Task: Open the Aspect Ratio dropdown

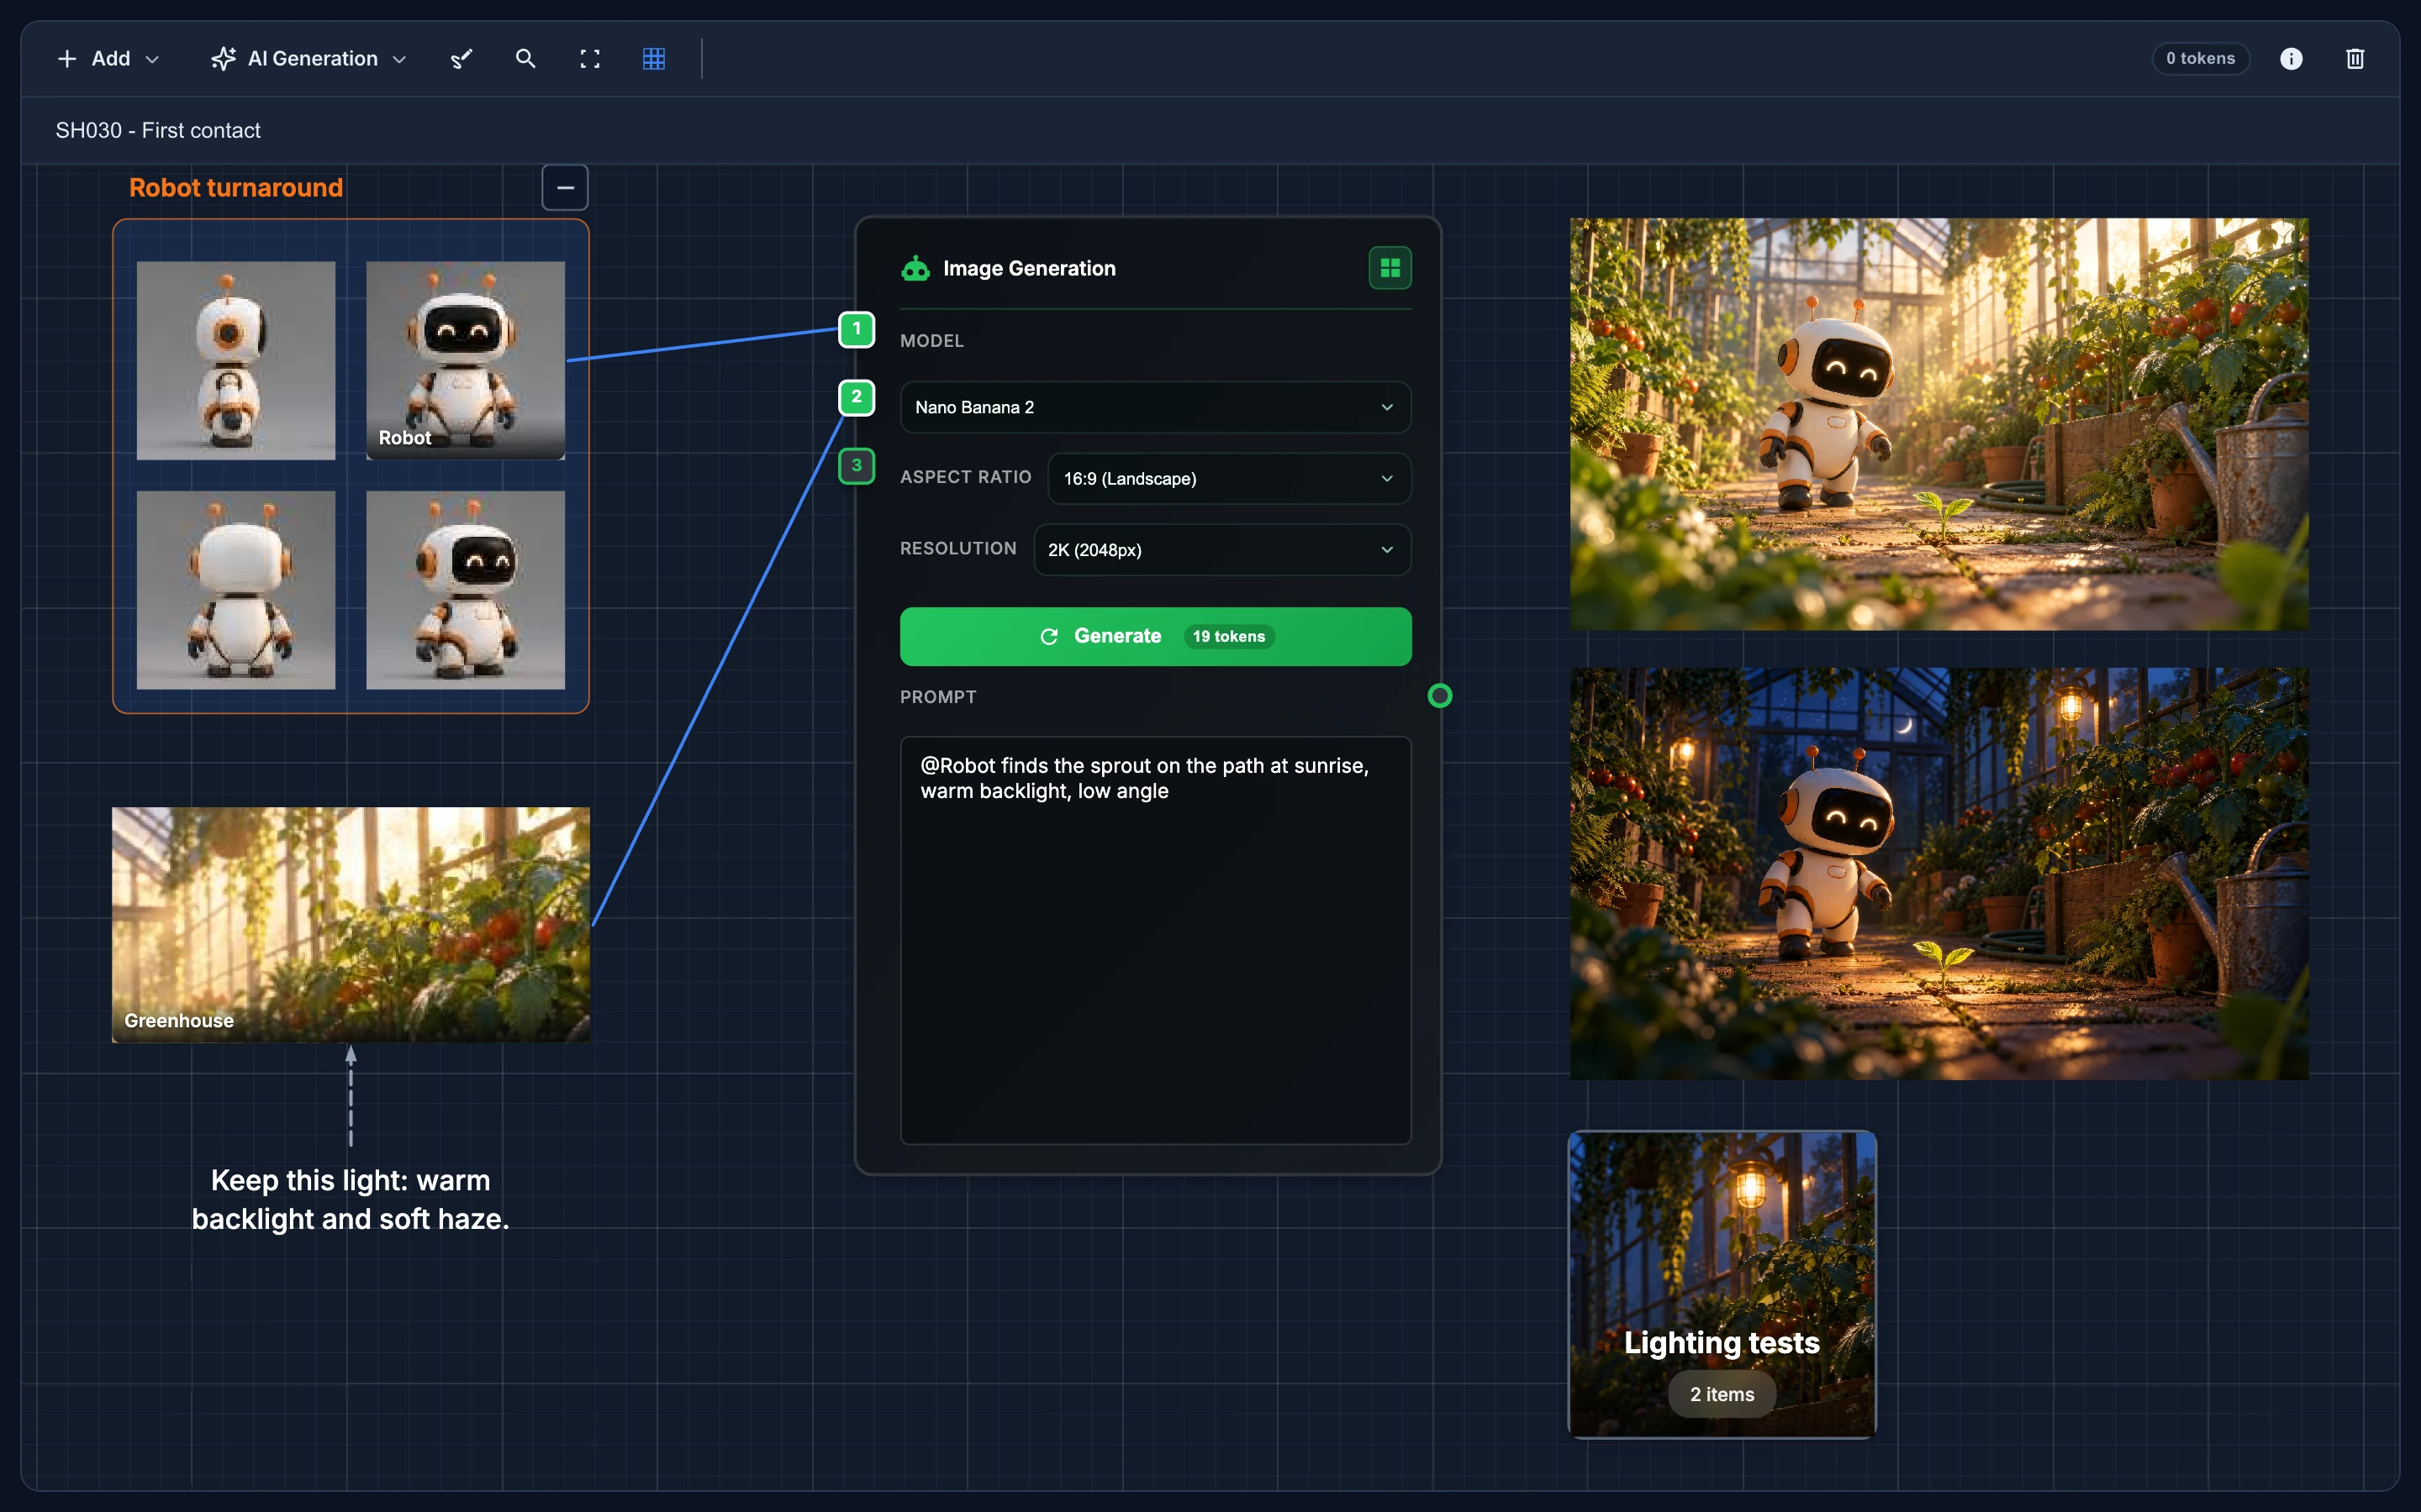Action: tap(1230, 478)
